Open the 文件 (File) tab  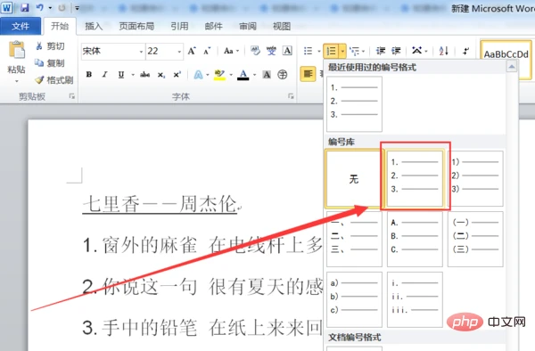pos(21,26)
